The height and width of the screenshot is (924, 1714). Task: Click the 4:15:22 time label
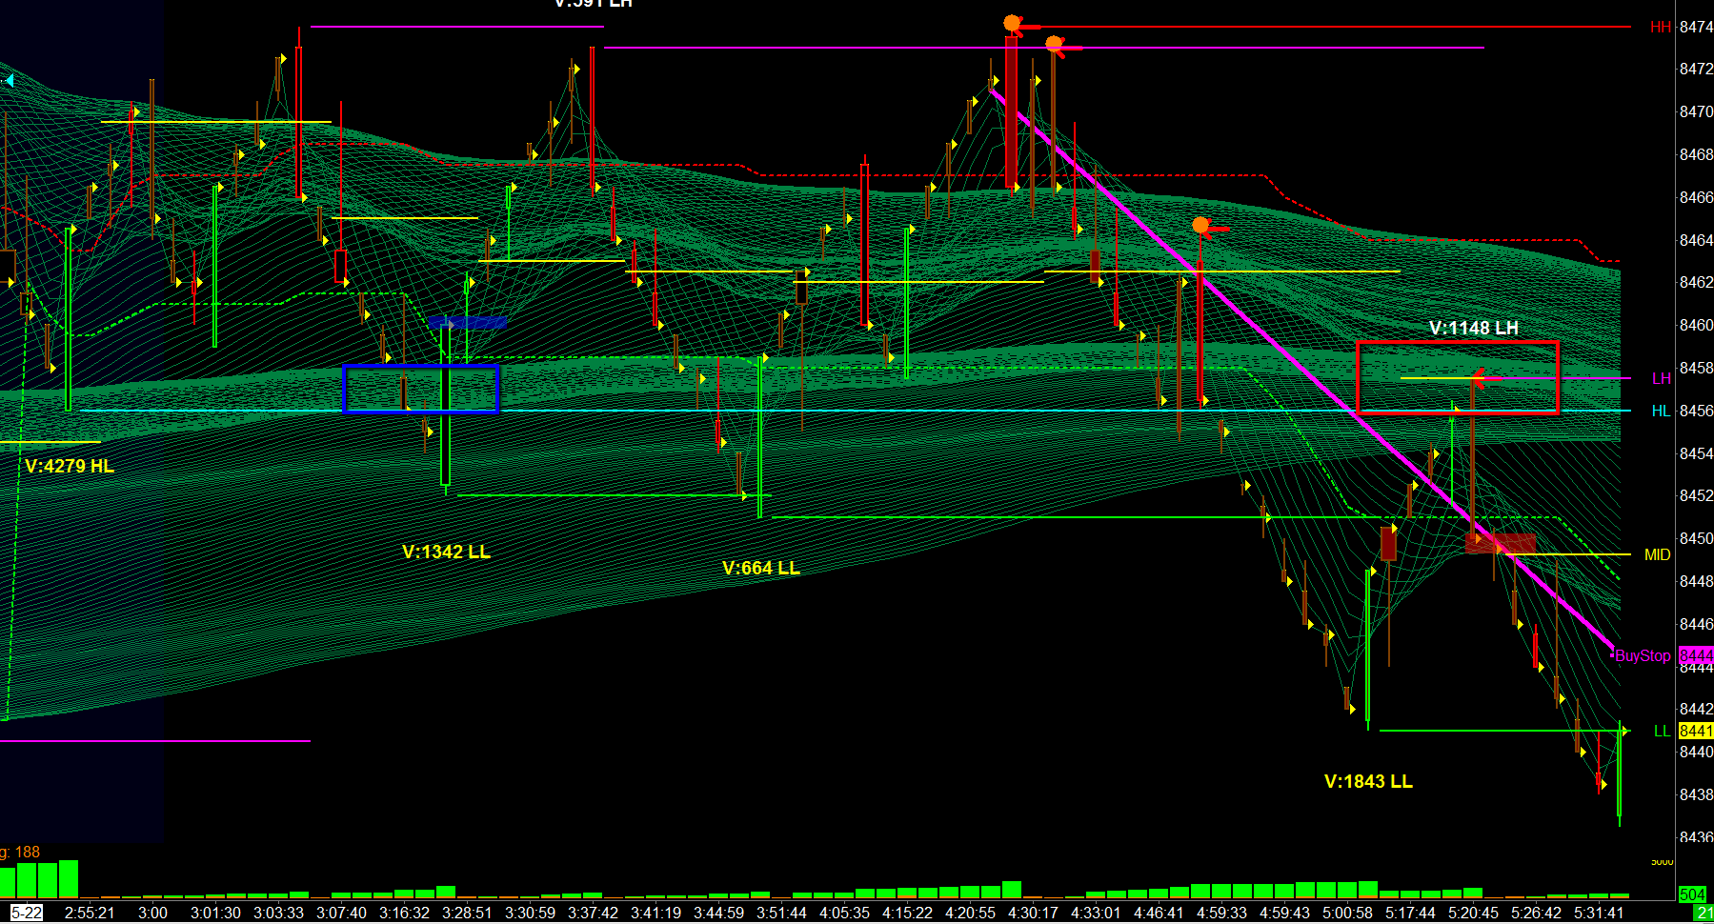[x=907, y=913]
